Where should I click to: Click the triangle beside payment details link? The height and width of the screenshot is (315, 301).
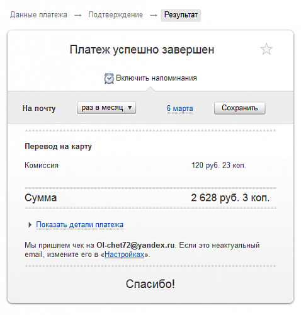coord(30,225)
